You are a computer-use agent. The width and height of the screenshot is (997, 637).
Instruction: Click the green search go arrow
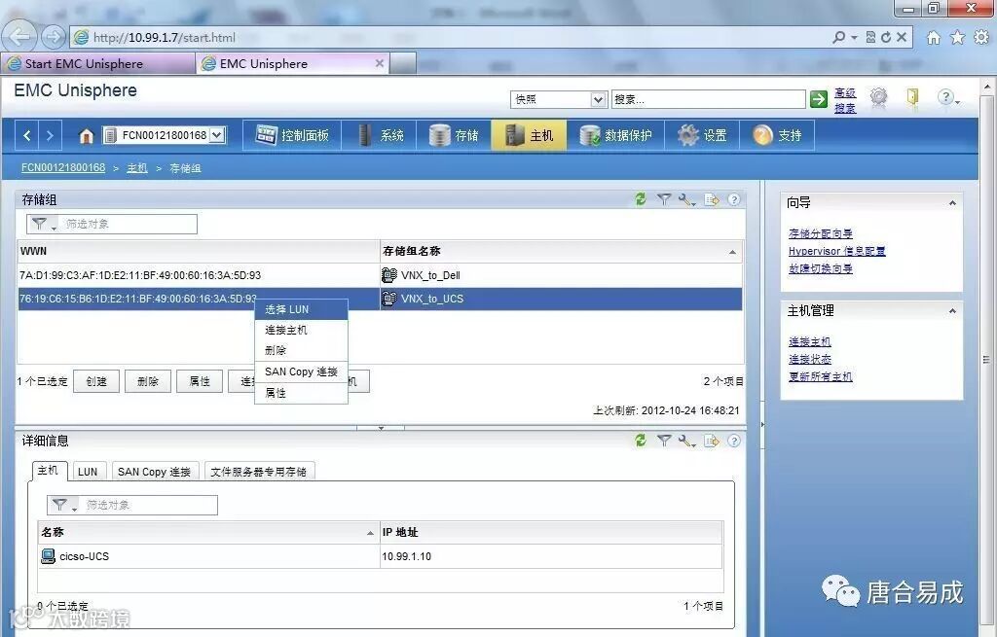[818, 98]
